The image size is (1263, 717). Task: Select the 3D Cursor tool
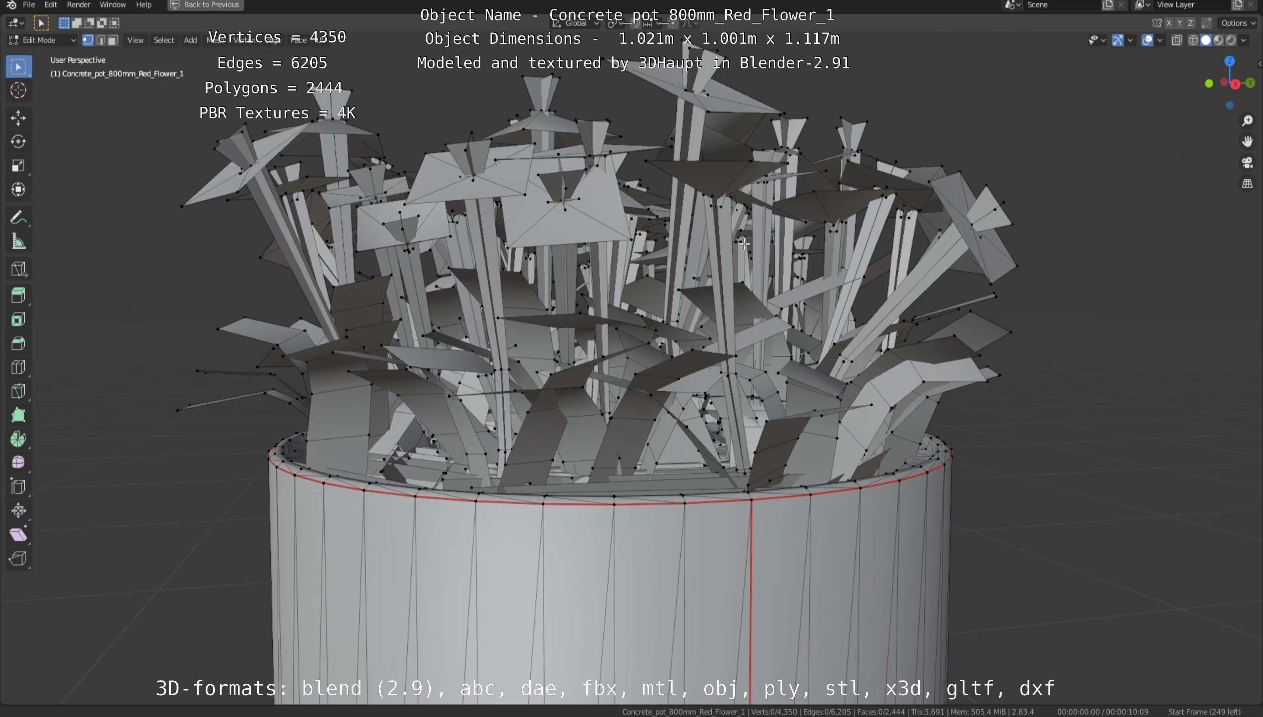click(x=19, y=91)
